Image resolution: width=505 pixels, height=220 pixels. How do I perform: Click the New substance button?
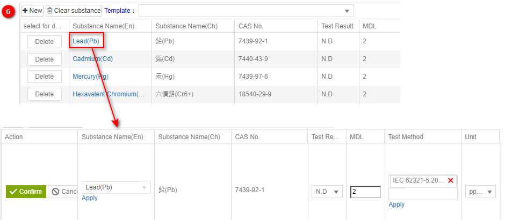32,11
